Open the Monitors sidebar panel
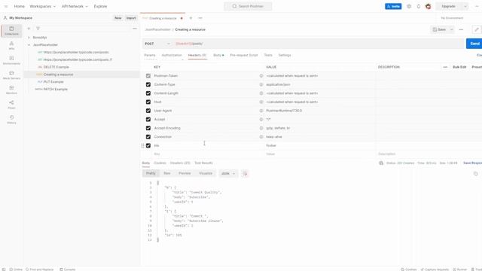 tap(11, 90)
